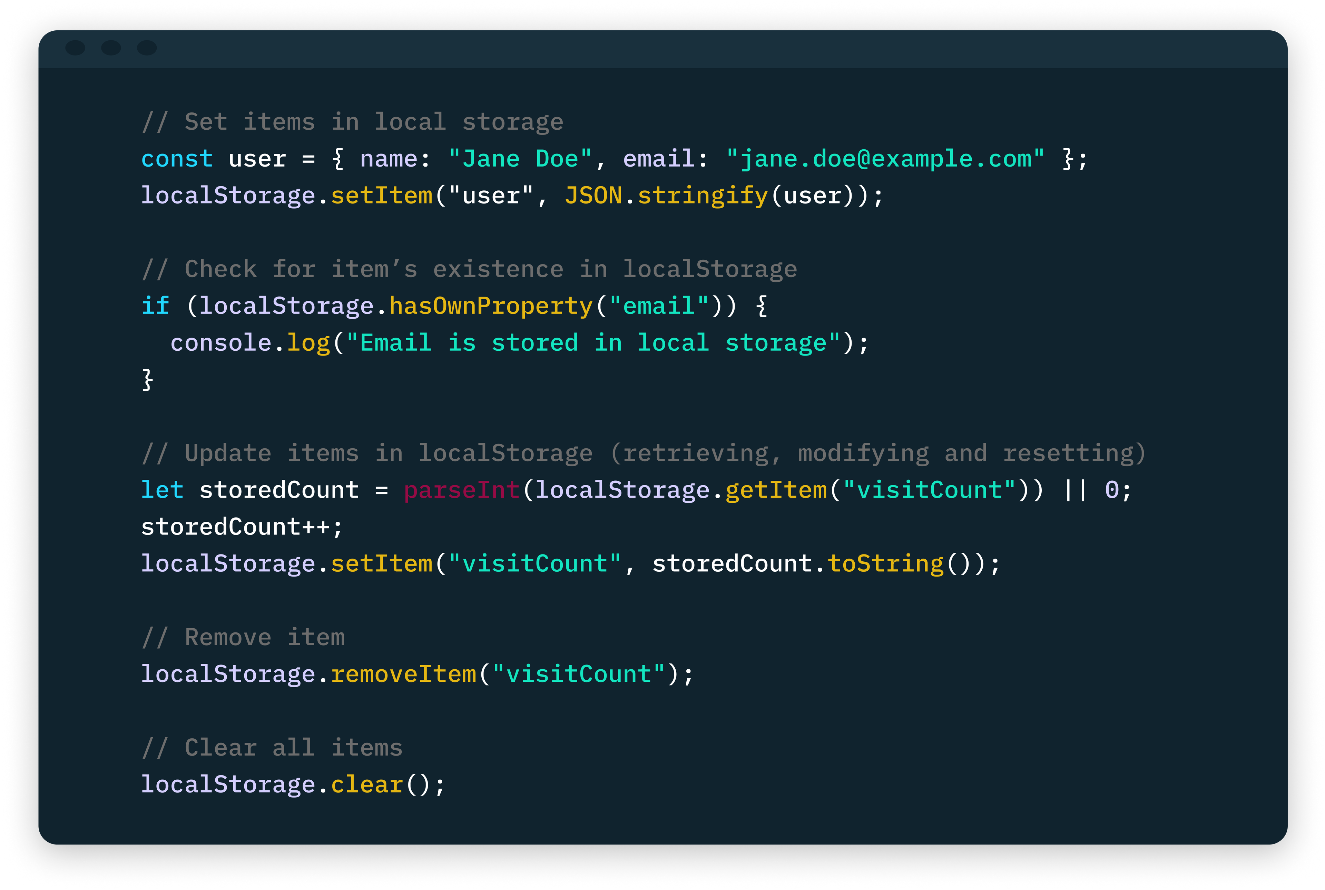Click the middle window control dot
The width and height of the screenshot is (1325, 890).
[111, 48]
